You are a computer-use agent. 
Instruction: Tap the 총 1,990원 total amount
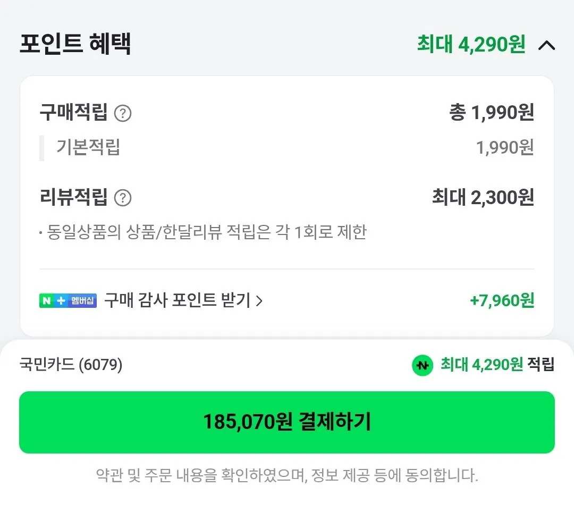click(491, 113)
